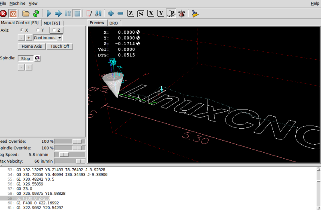
Task: Open File menu
Action: [x=3, y=4]
